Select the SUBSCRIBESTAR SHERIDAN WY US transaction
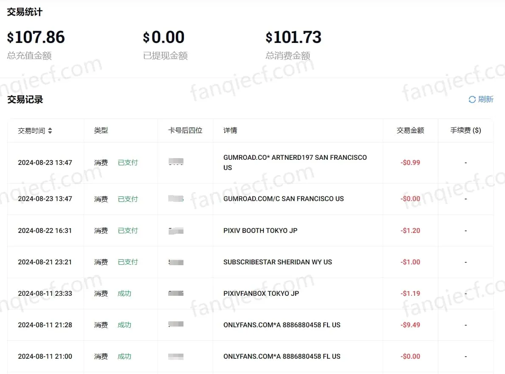Viewport: 505px width, 374px height. pos(277,262)
